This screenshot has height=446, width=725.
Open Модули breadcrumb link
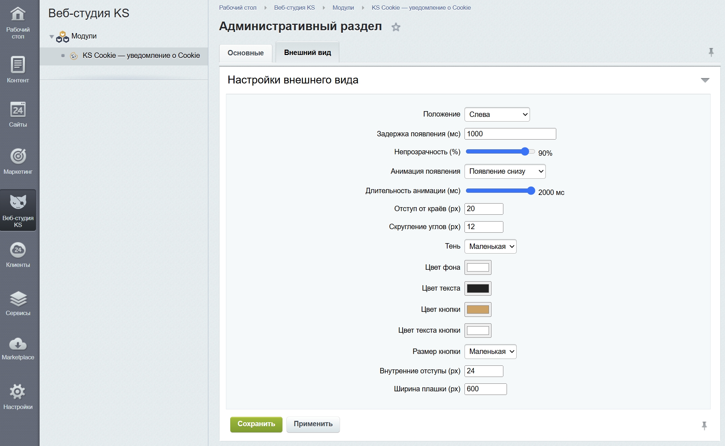(343, 8)
